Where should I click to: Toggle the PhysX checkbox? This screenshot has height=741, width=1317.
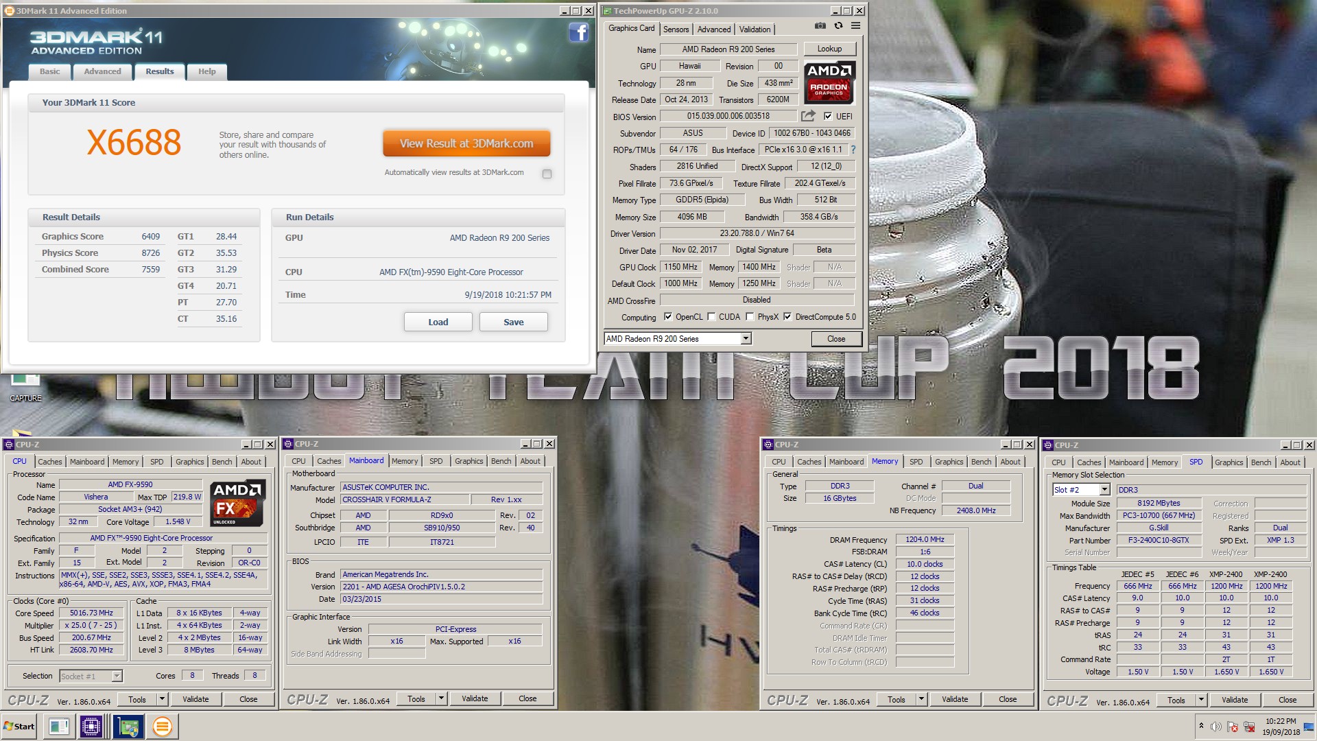pyautogui.click(x=750, y=317)
